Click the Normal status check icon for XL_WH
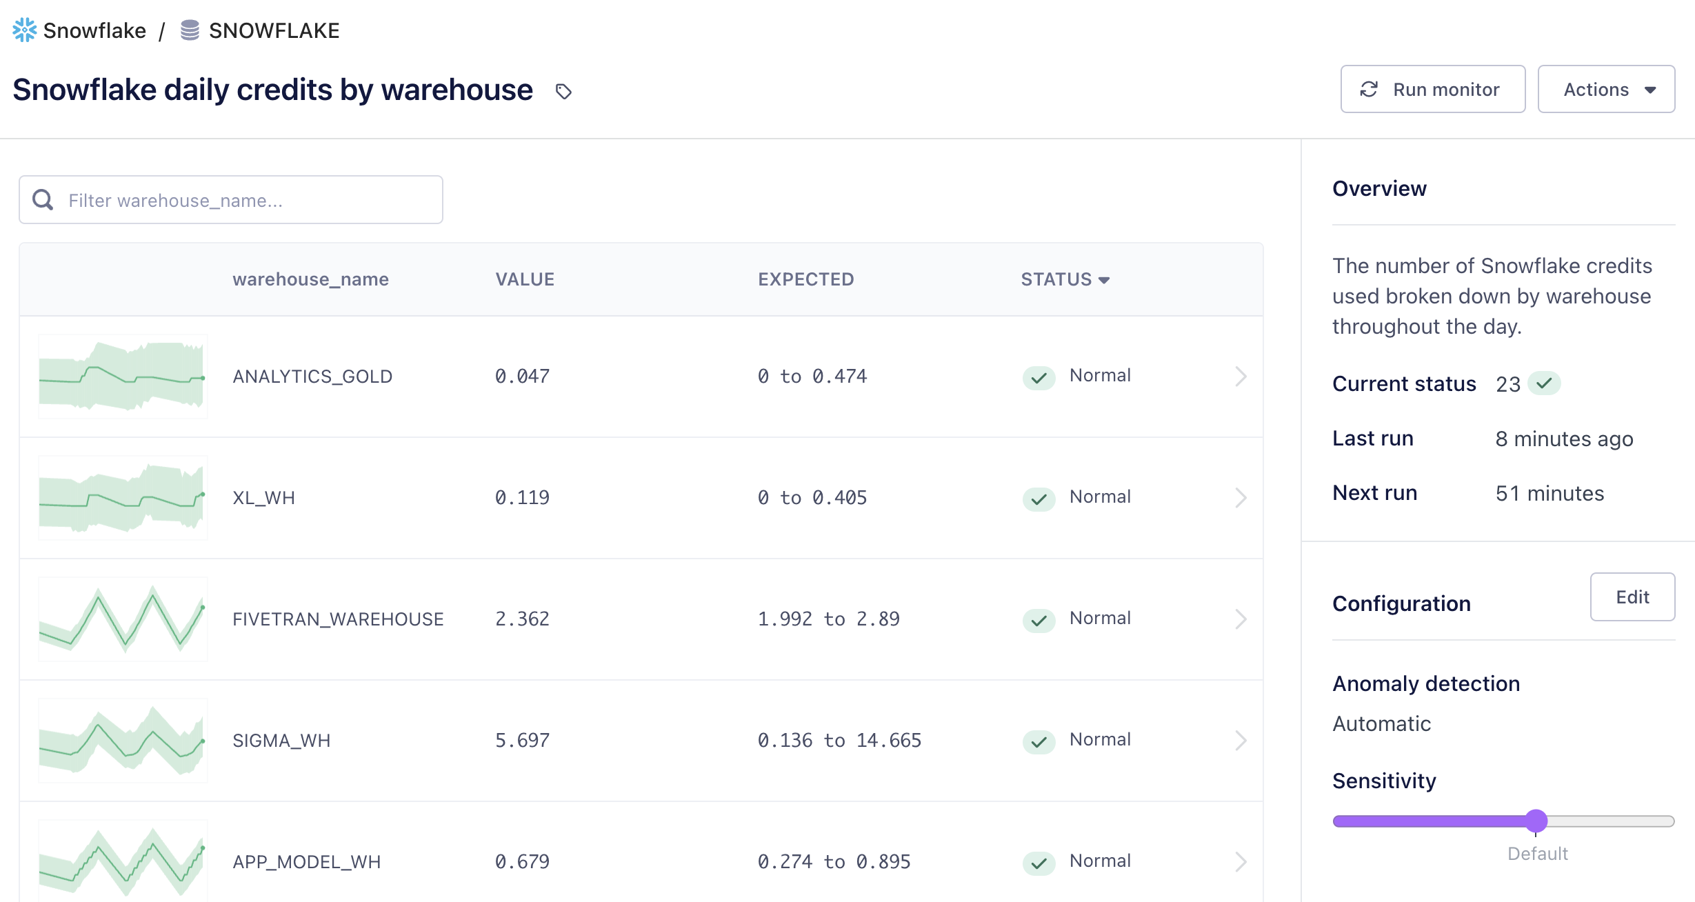The image size is (1695, 902). click(1039, 499)
